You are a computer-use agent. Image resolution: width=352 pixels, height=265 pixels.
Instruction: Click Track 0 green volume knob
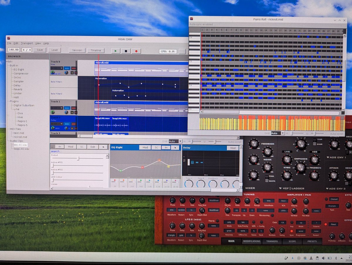pos(53,72)
